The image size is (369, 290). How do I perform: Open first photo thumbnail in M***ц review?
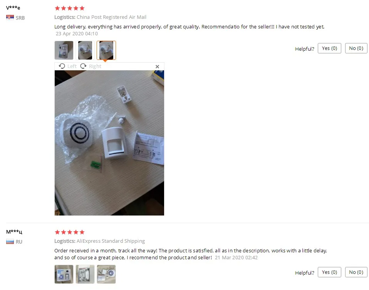click(x=64, y=274)
